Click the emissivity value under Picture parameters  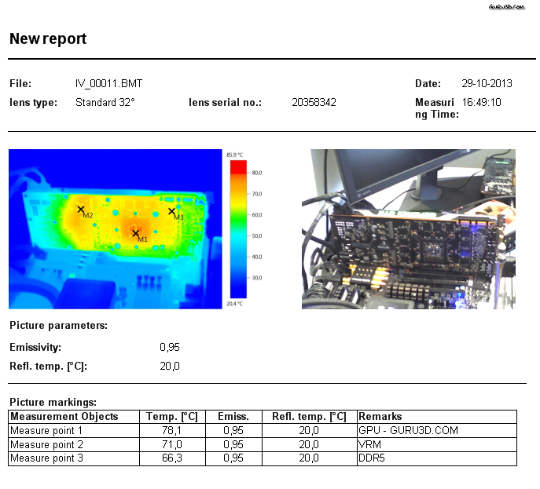[x=170, y=346]
